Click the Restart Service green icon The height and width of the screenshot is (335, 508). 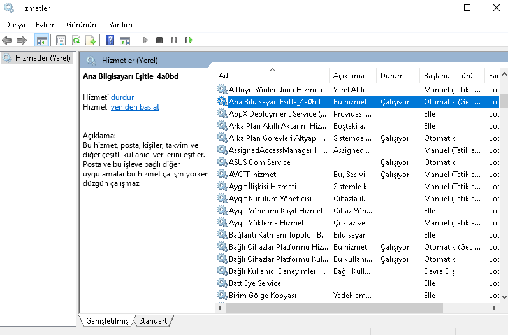click(x=189, y=40)
